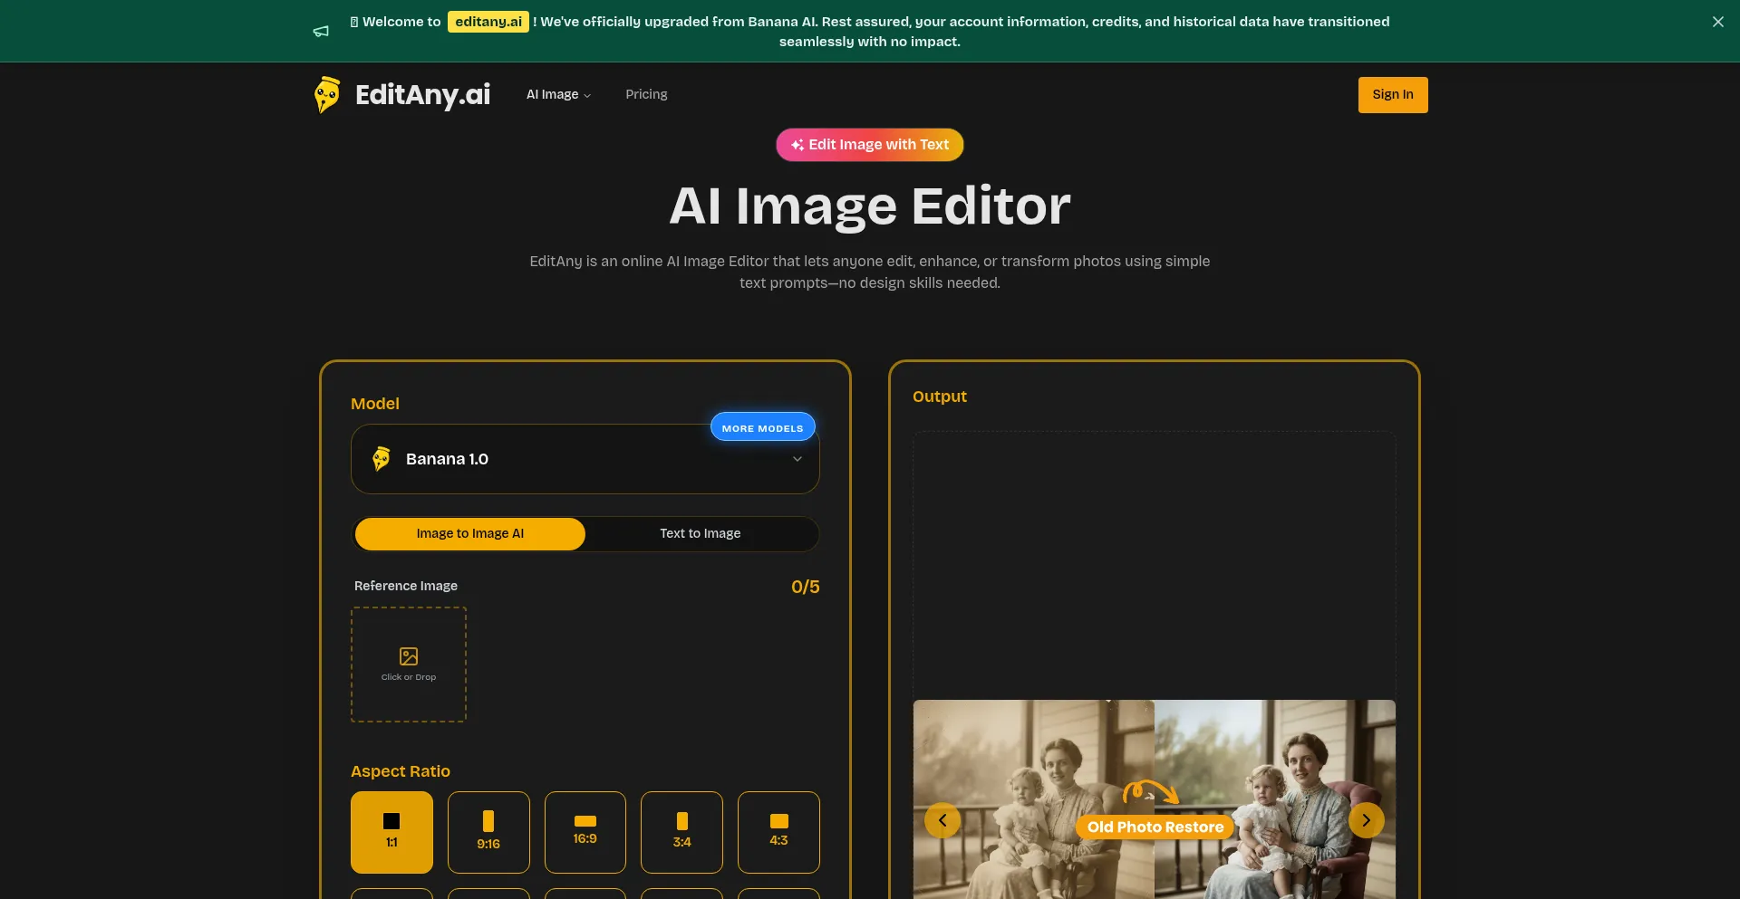
Task: Switch to Image to Image AI mode
Action: click(469, 534)
